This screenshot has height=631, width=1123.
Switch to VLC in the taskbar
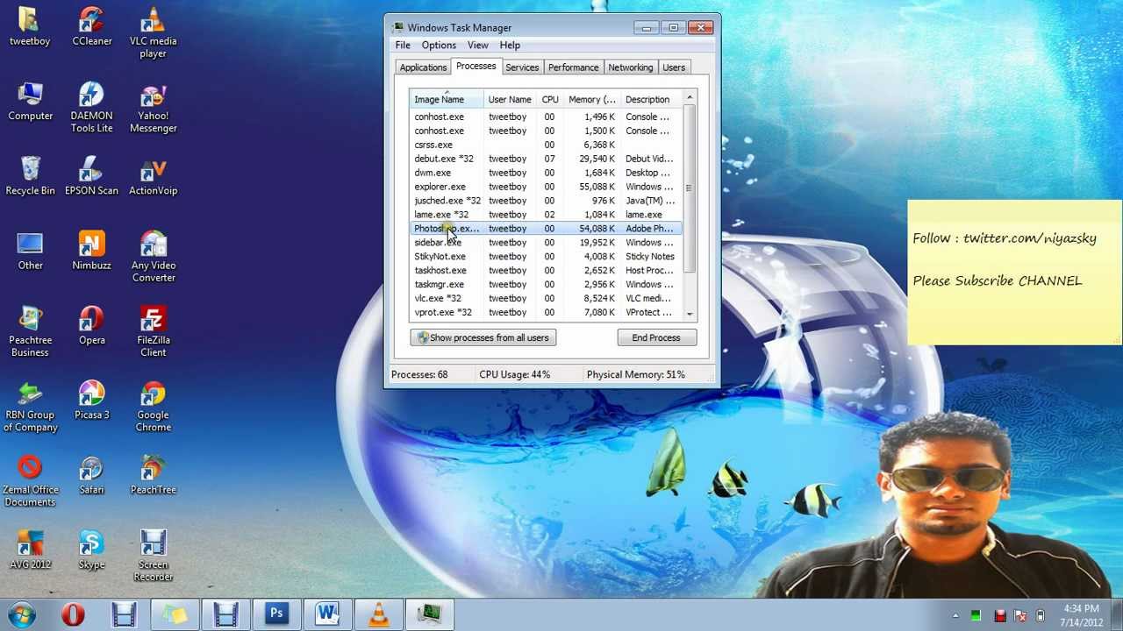(378, 614)
